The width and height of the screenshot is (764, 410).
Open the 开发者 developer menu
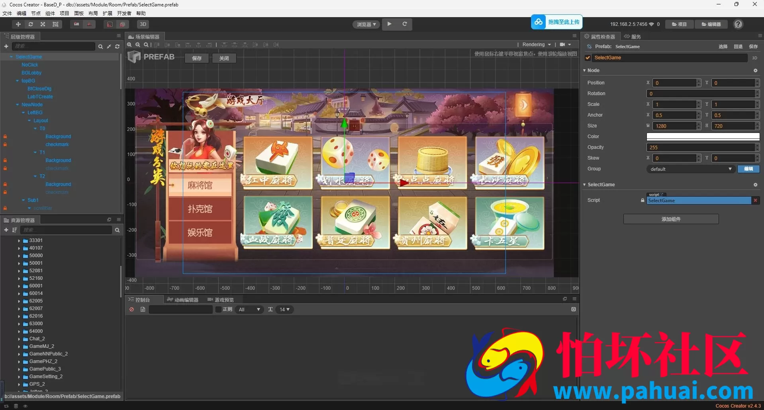coord(124,13)
